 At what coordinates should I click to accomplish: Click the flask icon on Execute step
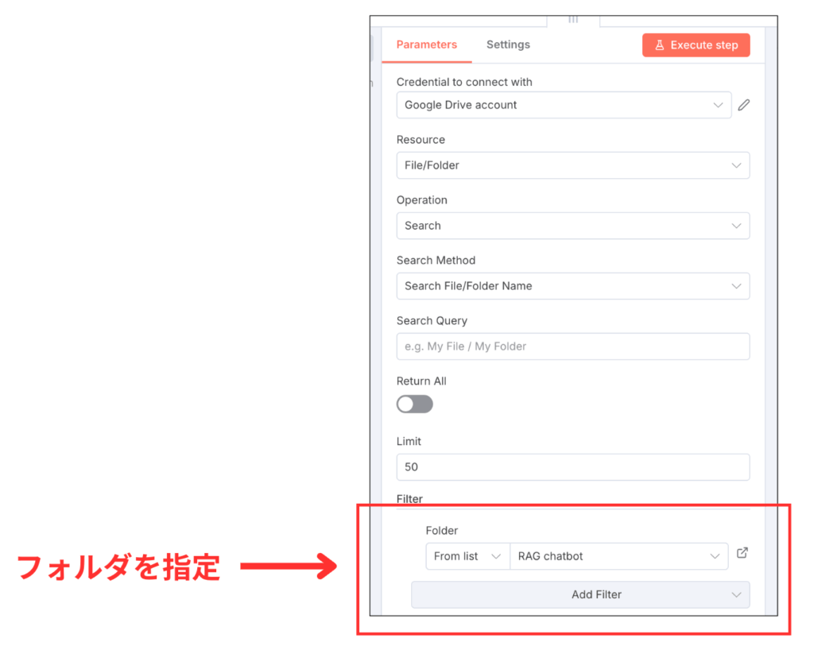(661, 45)
